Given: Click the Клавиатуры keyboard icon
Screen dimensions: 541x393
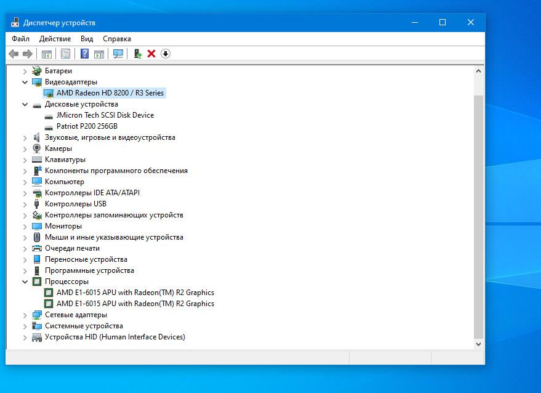Looking at the screenshot, I should tap(36, 160).
